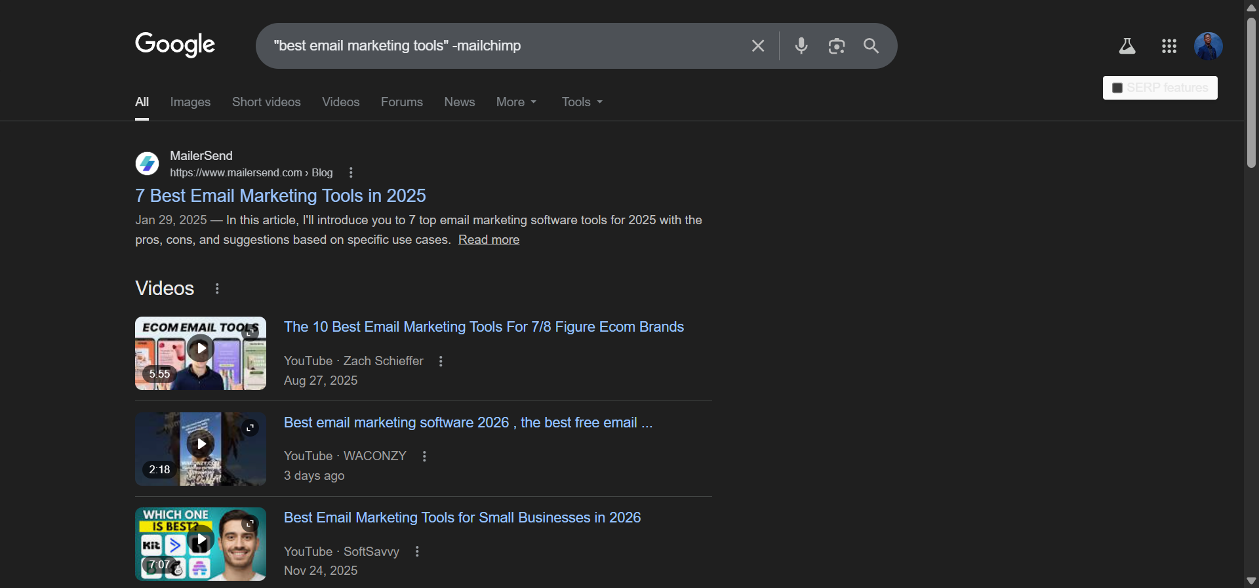The width and height of the screenshot is (1259, 588).
Task: Expand preview on SoftSavvy video thumbnail corner icon
Action: 250,524
